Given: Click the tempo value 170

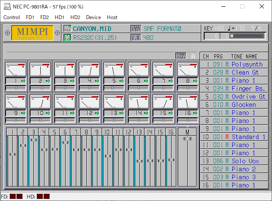Looking at the screenshot, I should point(240,28).
